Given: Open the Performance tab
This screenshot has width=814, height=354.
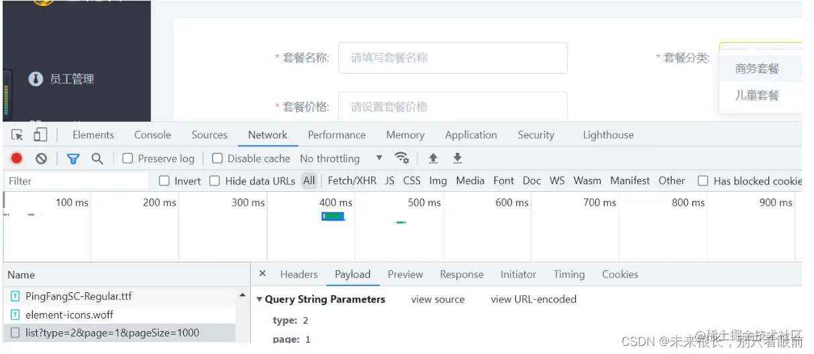Looking at the screenshot, I should (337, 135).
